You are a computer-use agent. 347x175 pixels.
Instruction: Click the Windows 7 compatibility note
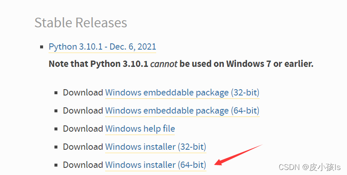181,64
